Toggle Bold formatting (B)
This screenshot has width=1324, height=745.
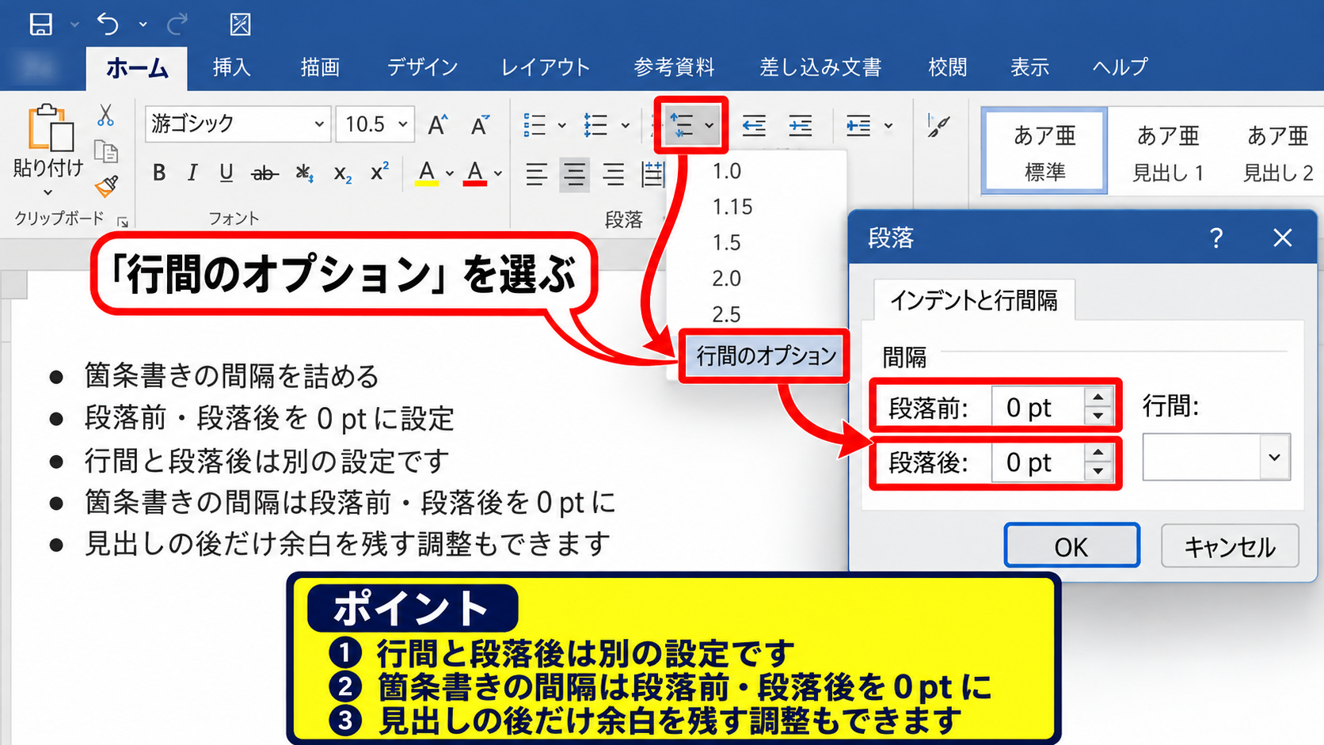159,173
